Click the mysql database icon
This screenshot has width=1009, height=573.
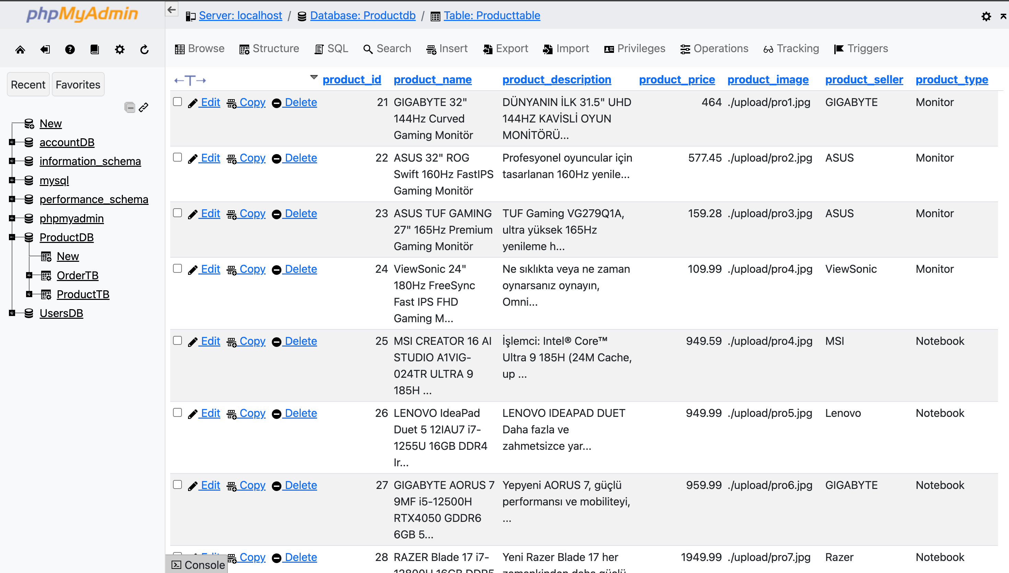29,180
